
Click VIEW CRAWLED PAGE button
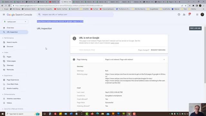tap(87, 50)
